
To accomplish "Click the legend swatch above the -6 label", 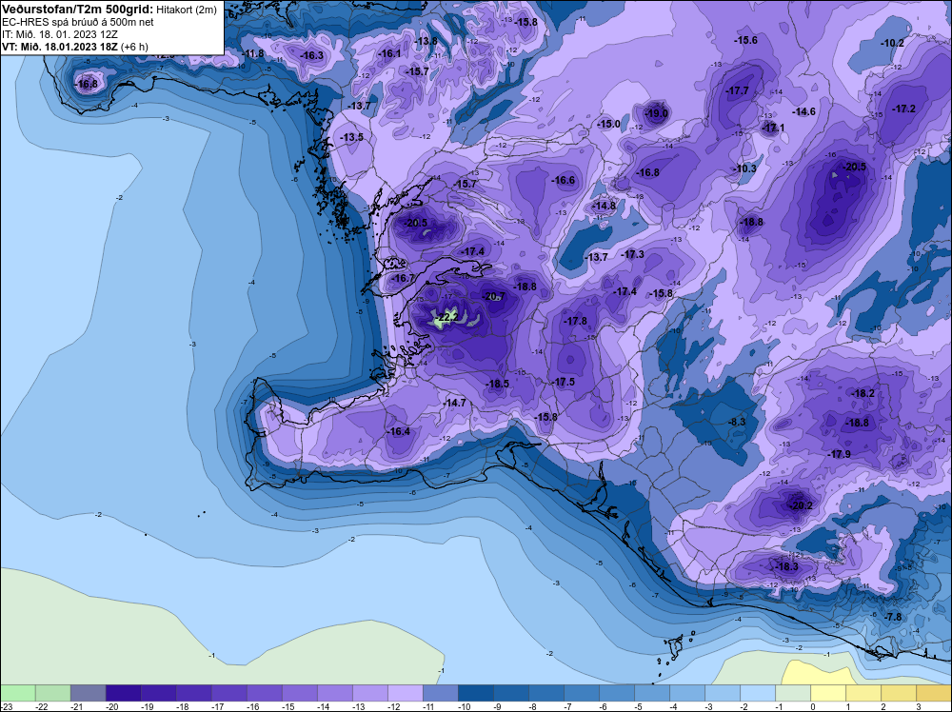I will coord(616,693).
